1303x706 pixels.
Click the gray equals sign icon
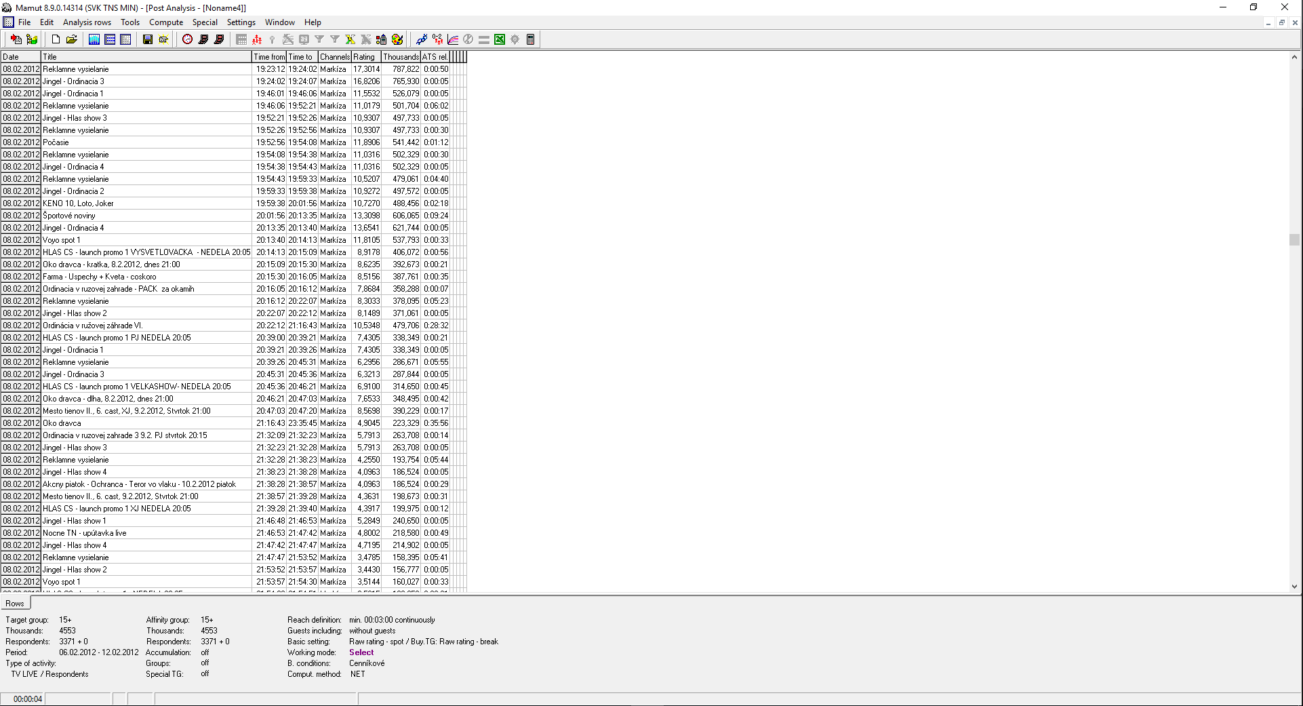point(484,39)
